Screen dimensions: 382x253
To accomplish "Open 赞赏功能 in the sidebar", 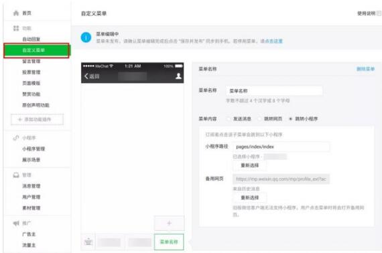I will 31,94.
